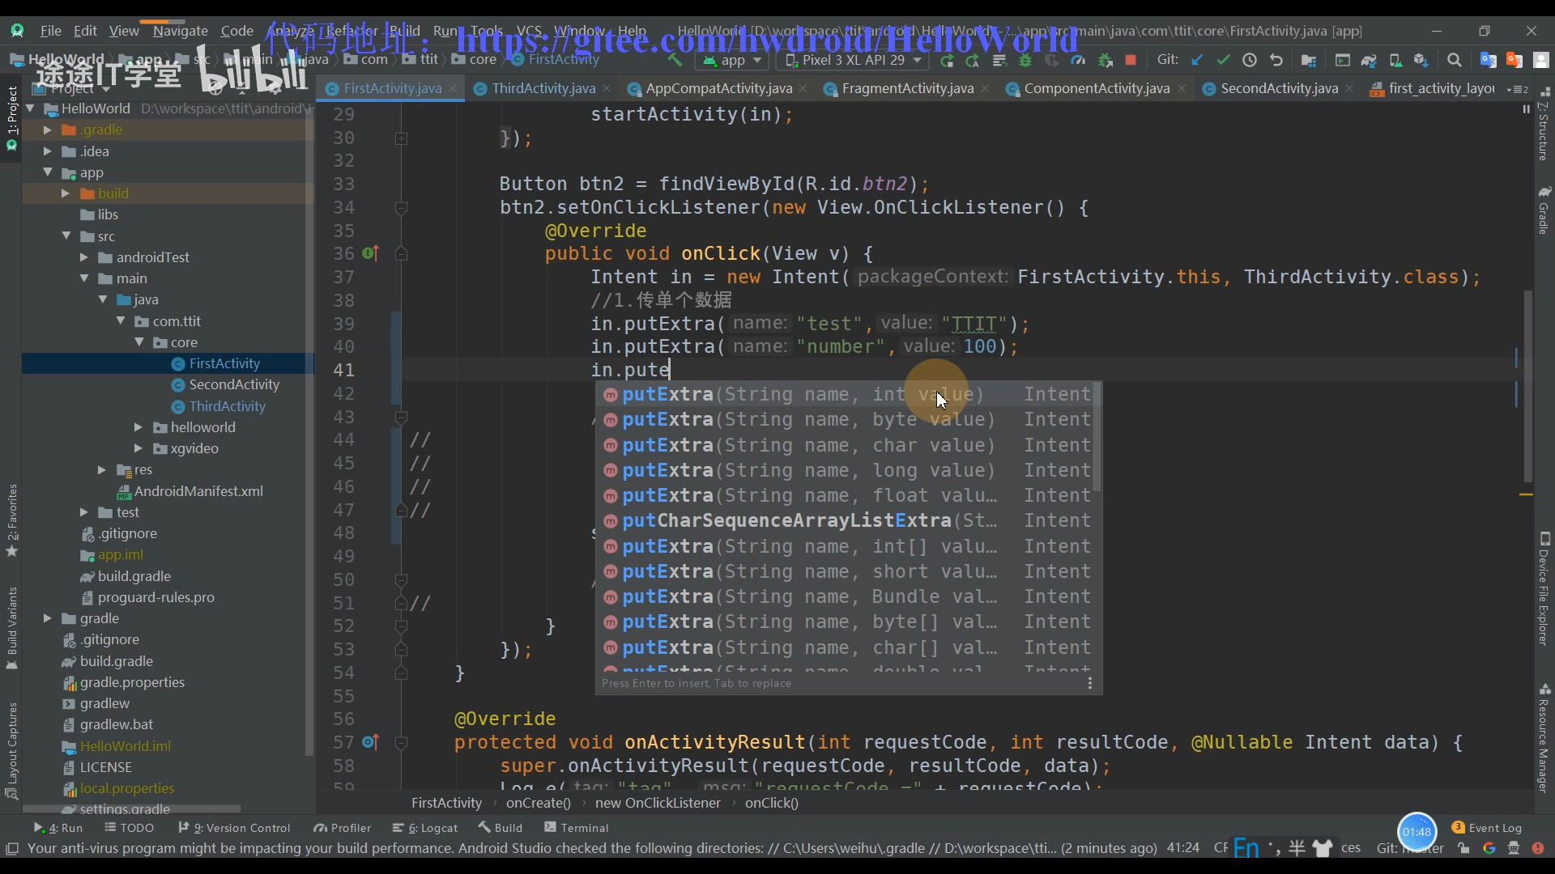Viewport: 1555px width, 874px height.
Task: Close the AppCompatActivity.java tab
Action: (803, 88)
